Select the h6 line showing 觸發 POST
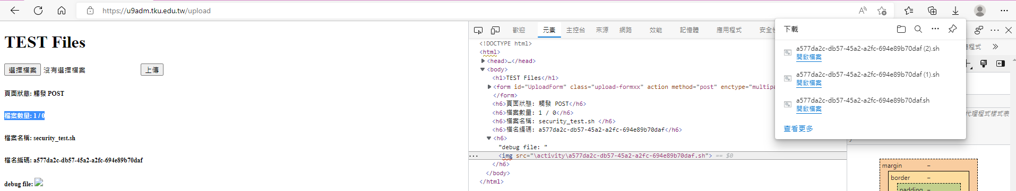This screenshot has height=191, width=1016. [x=539, y=104]
